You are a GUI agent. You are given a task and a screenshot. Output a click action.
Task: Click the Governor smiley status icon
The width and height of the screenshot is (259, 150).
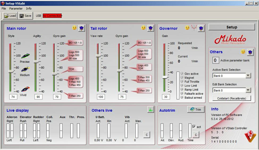point(187,28)
